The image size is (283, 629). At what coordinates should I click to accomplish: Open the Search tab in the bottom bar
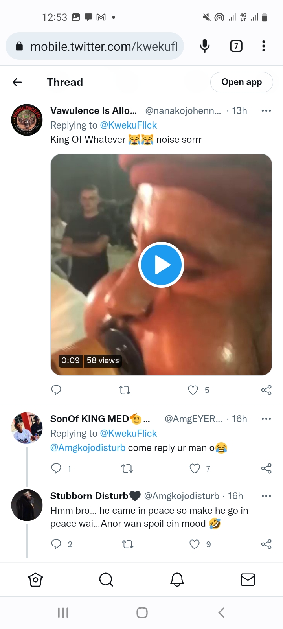click(x=106, y=579)
